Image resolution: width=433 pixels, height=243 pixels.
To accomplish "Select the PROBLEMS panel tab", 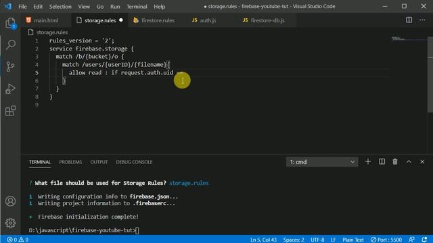I will click(70, 162).
